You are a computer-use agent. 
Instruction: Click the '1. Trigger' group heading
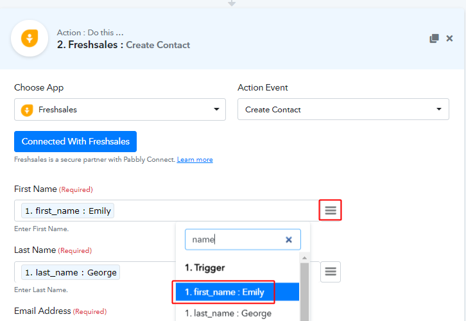(205, 268)
